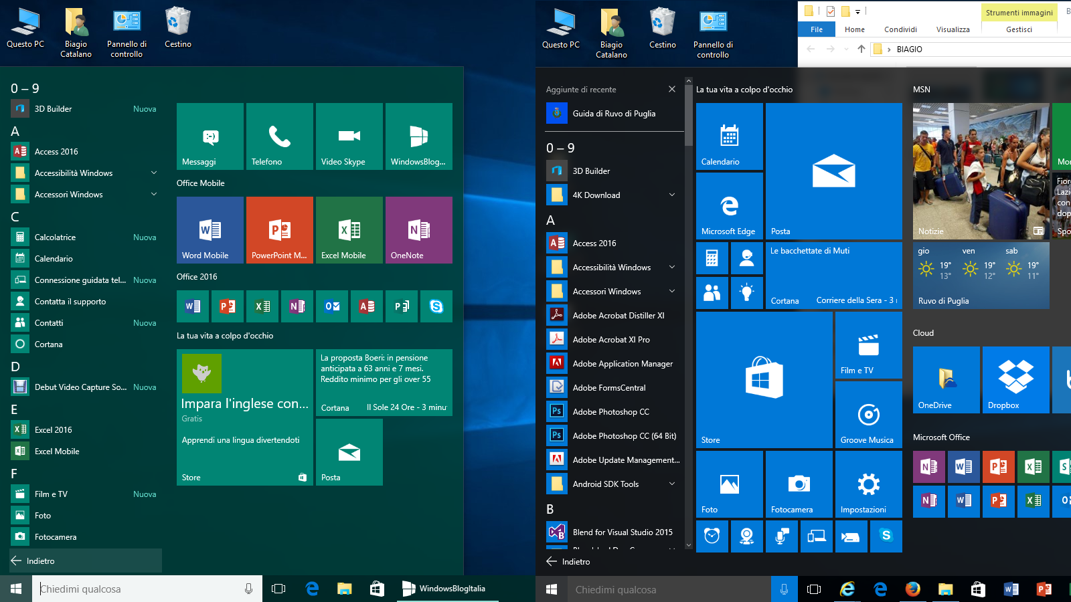
Task: Click the small calculator tile in dark Start menu
Action: click(712, 258)
